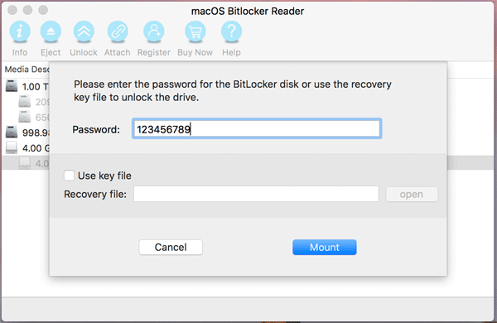Select the highlighted 4.0 partition row
The height and width of the screenshot is (323, 497).
pos(26,163)
